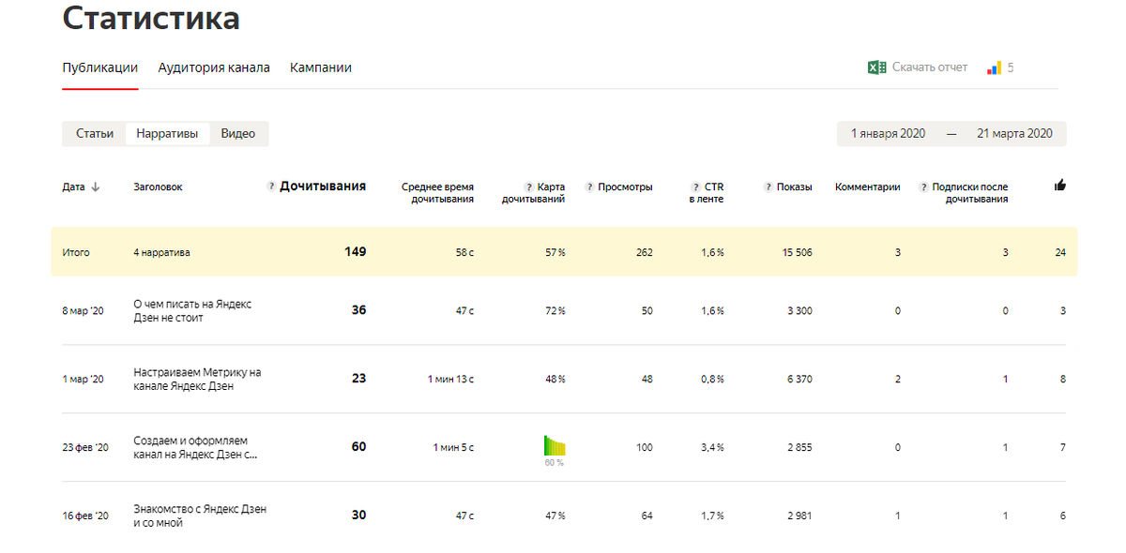Open start date picker 1 января 2020
The image size is (1126, 553).
point(888,133)
